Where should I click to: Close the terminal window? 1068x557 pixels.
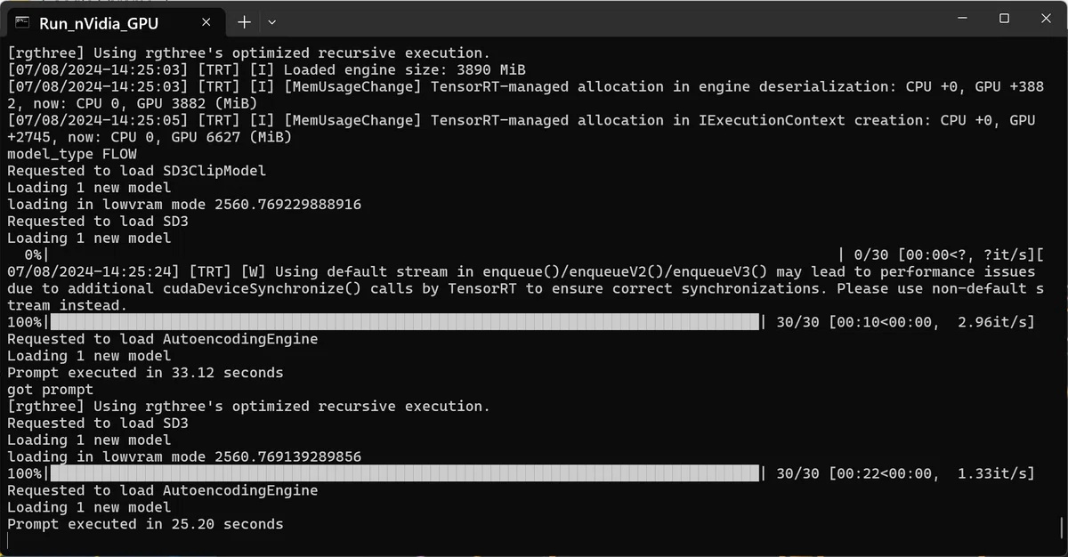pyautogui.click(x=1046, y=19)
